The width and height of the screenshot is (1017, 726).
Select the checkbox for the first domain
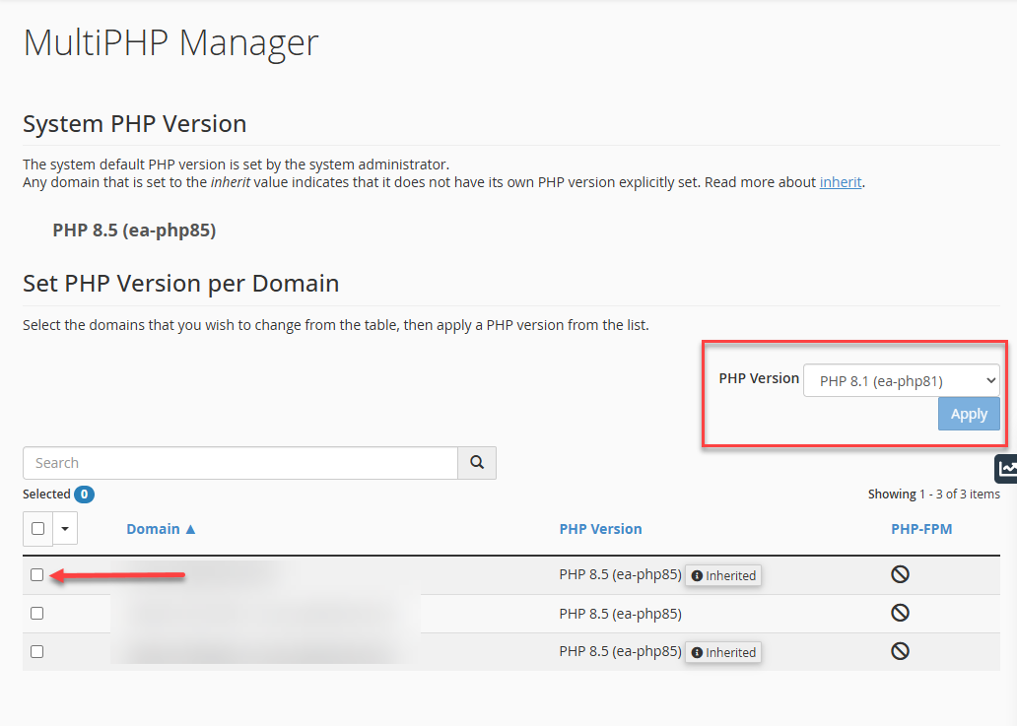pyautogui.click(x=36, y=573)
